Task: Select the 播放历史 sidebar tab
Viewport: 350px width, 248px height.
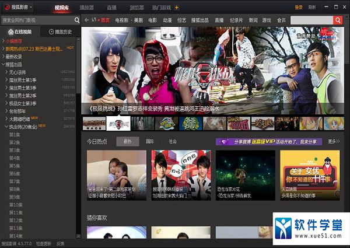Action: [x=60, y=32]
